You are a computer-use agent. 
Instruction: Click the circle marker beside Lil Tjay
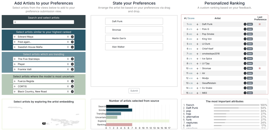click(x=200, y=64)
